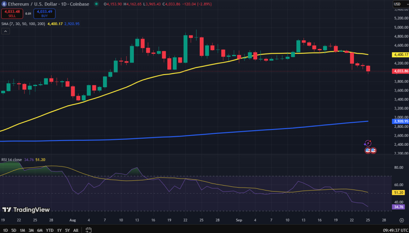
Task: Click the green market status dot
Action: pyautogui.click(x=96, y=4)
